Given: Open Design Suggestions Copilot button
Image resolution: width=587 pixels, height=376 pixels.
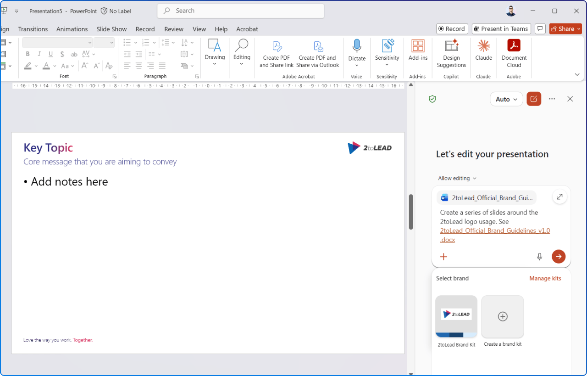Looking at the screenshot, I should [x=451, y=54].
